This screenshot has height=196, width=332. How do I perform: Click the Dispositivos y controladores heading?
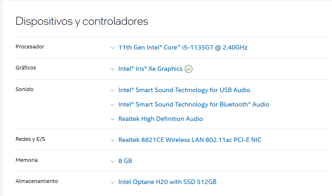(82, 21)
